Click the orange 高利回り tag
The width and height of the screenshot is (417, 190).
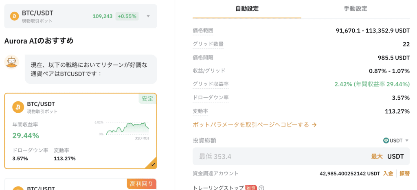coord(141,184)
